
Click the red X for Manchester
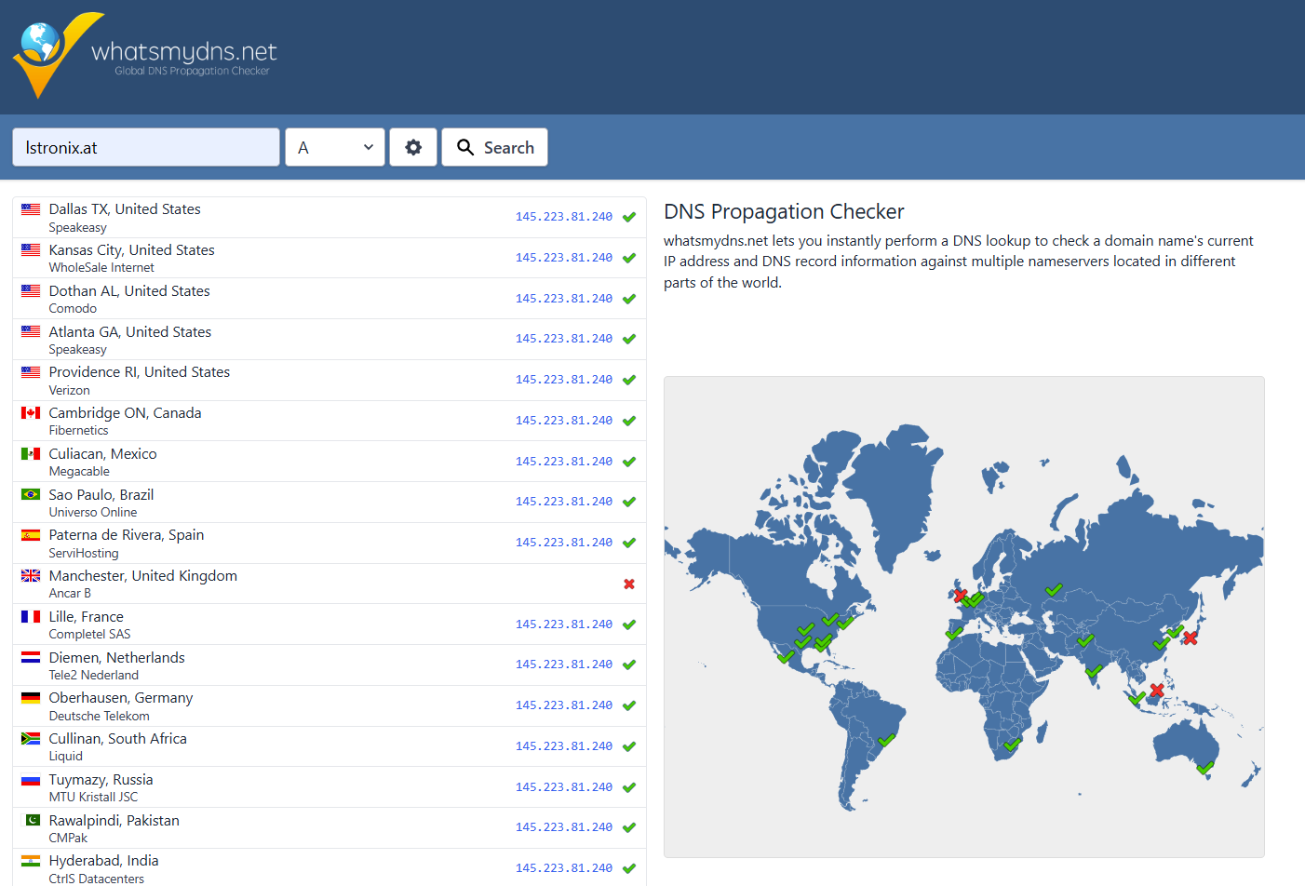pos(629,584)
